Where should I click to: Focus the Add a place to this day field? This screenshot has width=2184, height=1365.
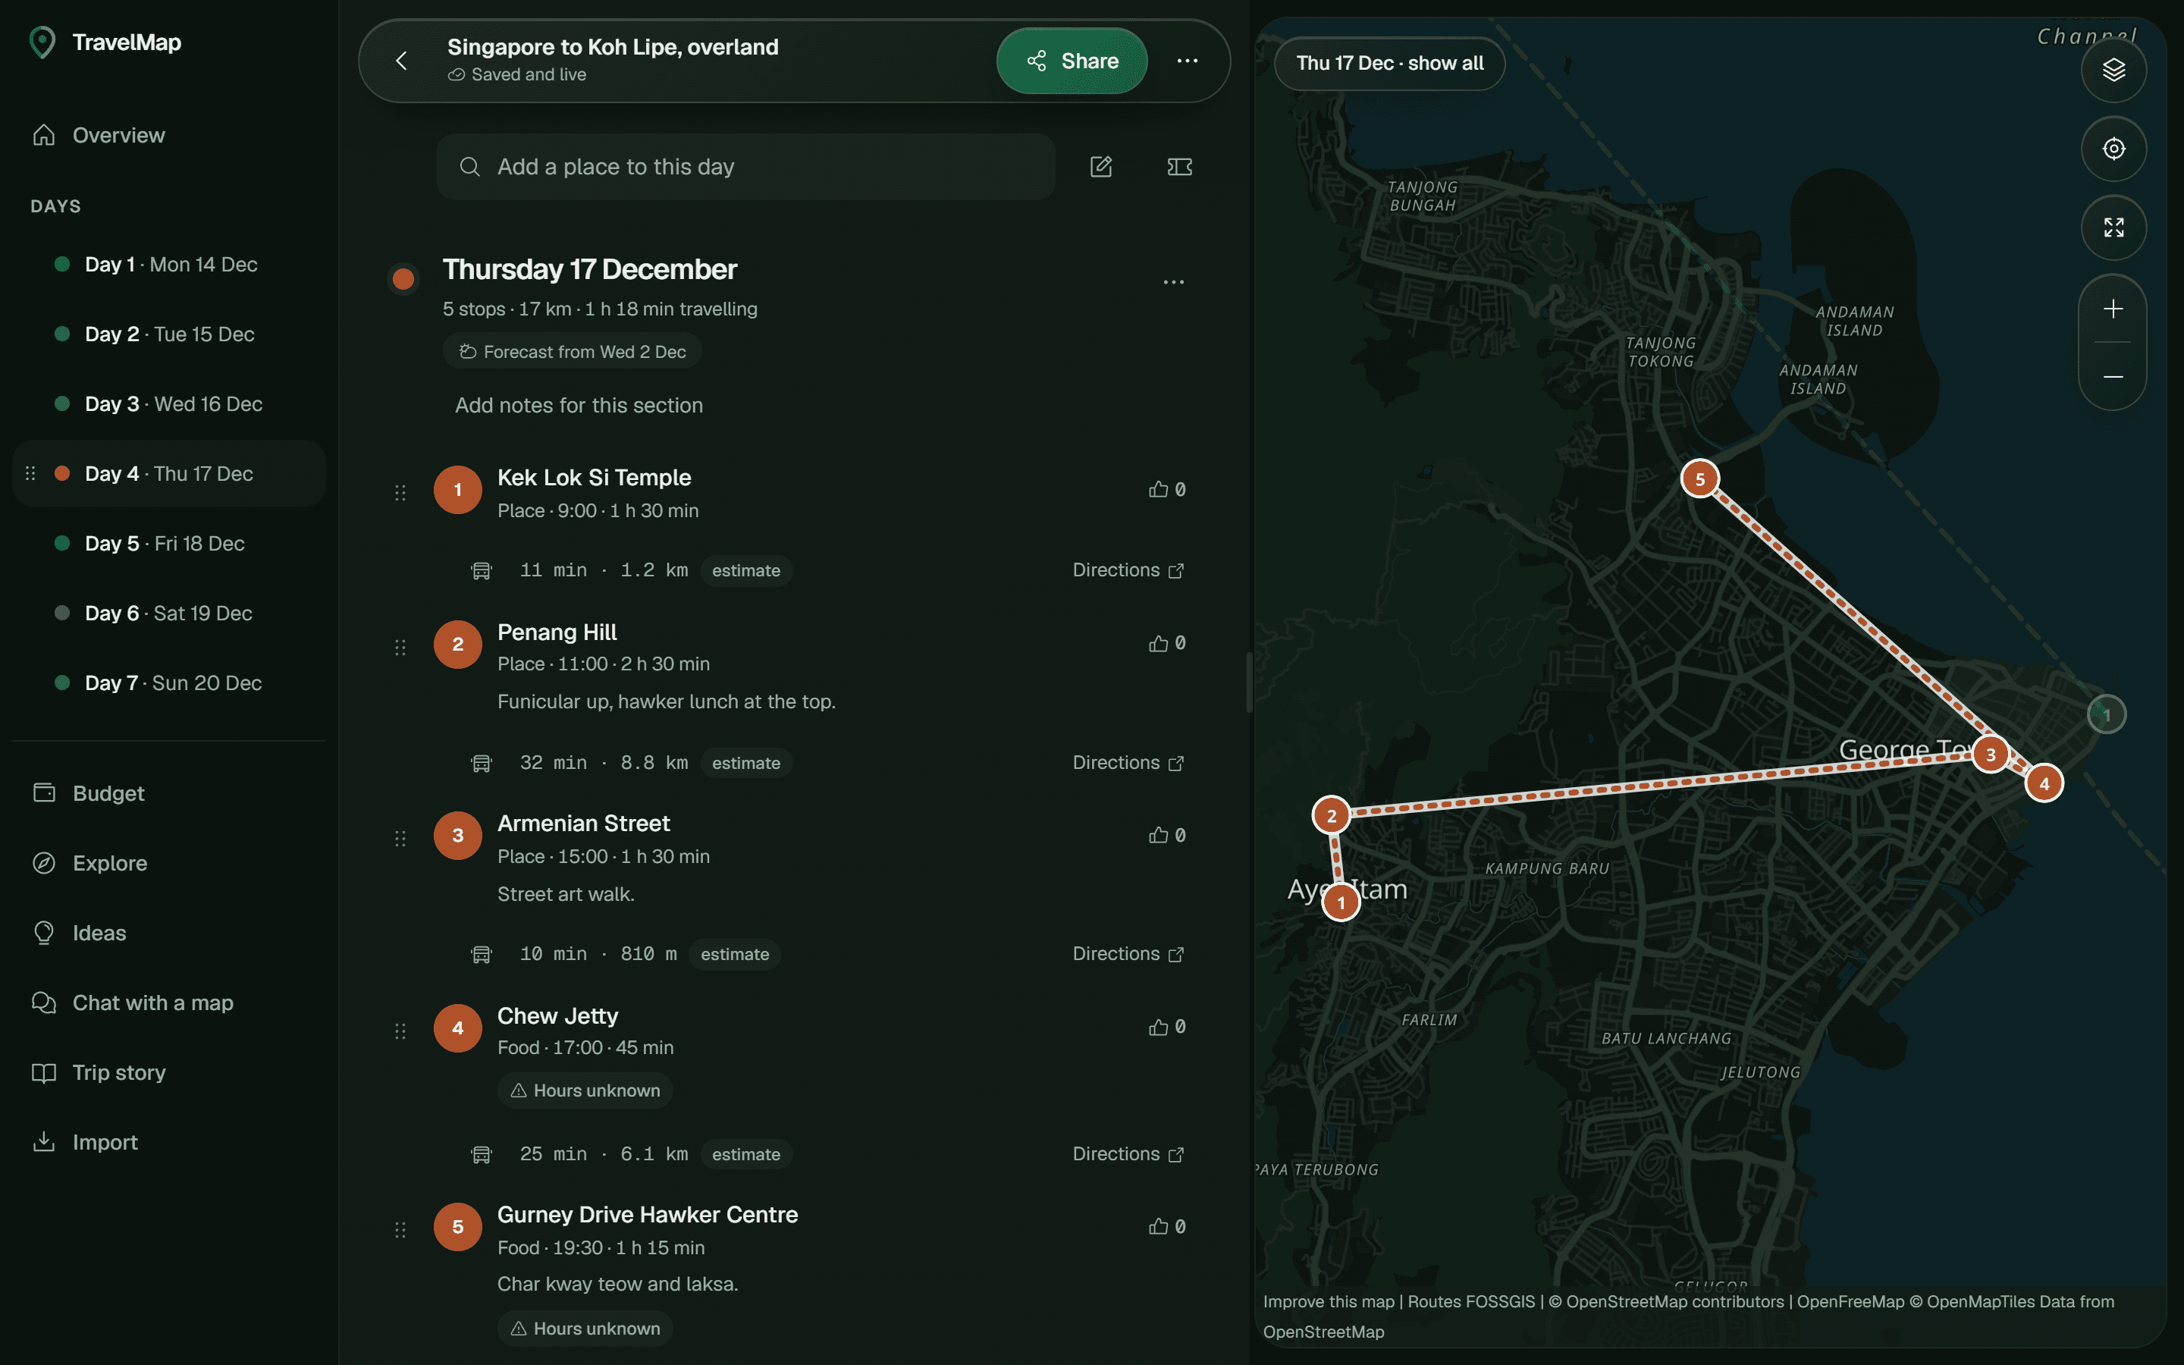[745, 166]
